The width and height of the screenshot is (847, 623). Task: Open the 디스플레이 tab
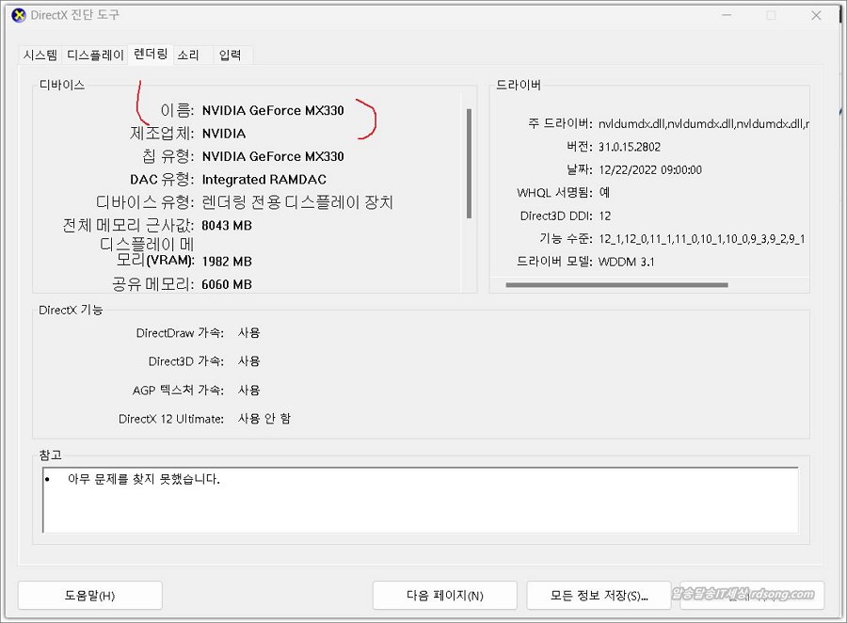(95, 56)
